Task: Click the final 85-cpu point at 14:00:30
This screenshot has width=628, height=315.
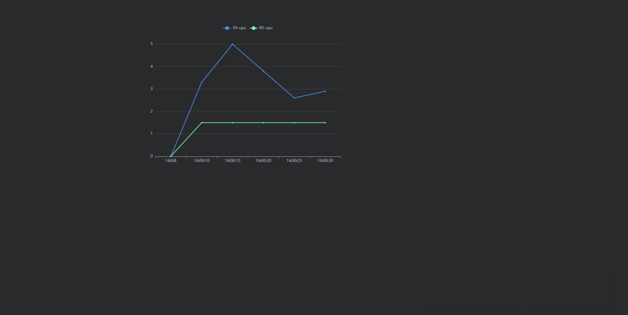Action: pyautogui.click(x=325, y=123)
